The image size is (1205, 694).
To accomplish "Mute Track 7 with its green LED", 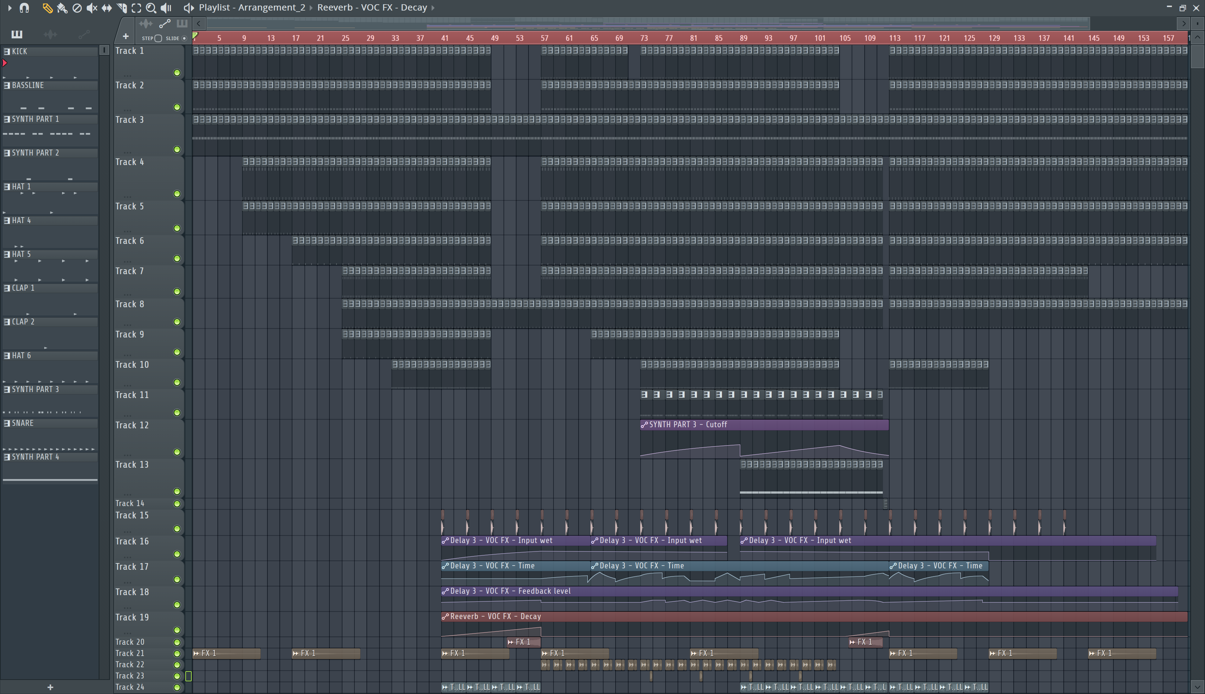I will point(177,292).
